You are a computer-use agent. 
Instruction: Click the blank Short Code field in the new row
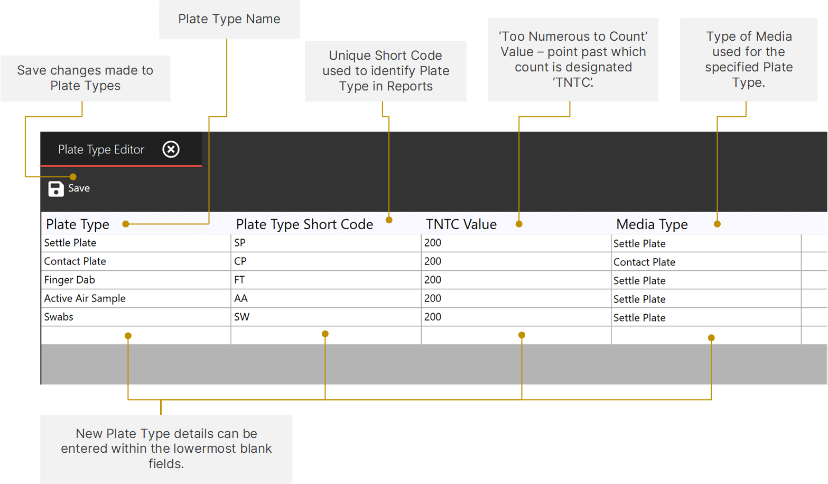tap(325, 335)
